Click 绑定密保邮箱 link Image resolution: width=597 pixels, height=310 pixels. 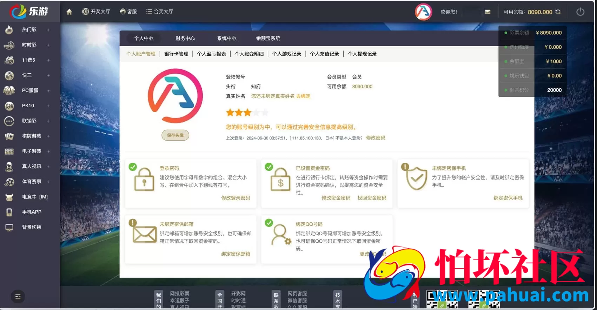pos(236,254)
